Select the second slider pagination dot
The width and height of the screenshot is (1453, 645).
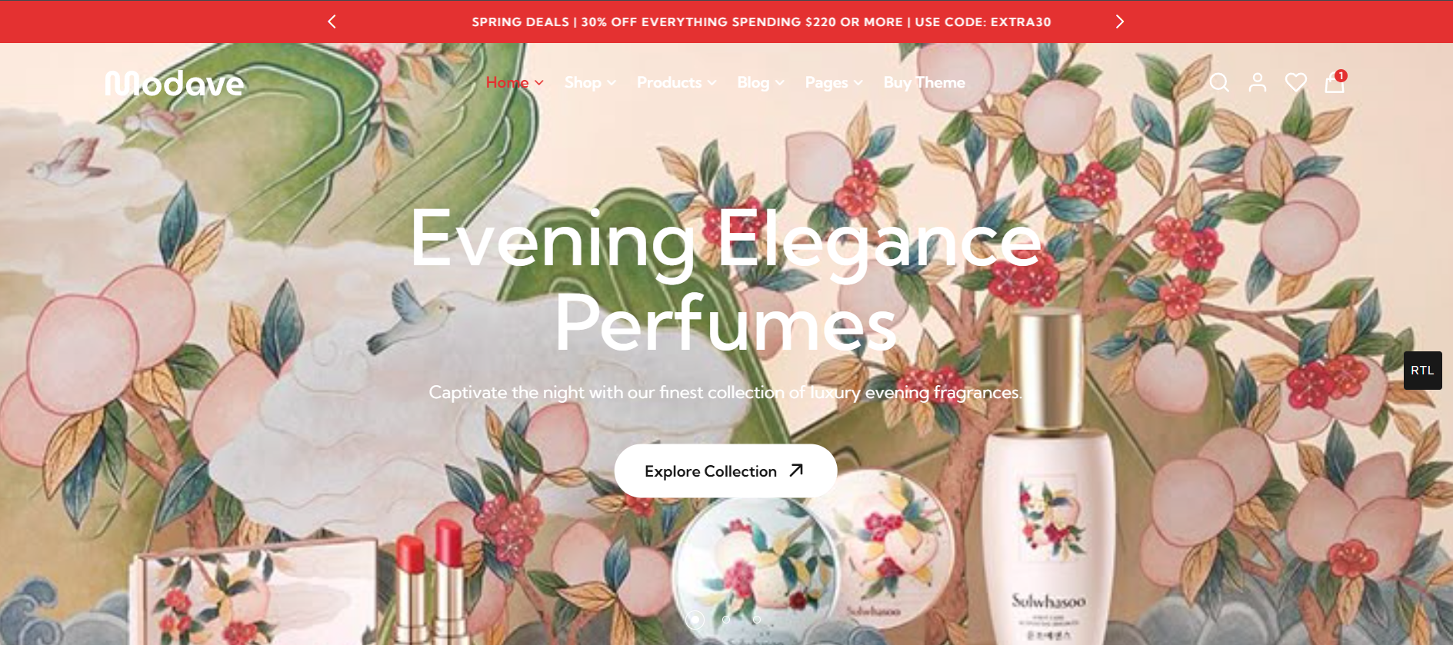[726, 619]
